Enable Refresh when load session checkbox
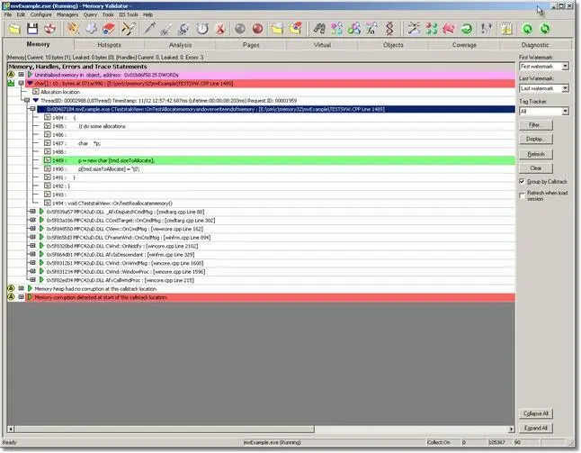The height and width of the screenshot is (453, 581). (522, 195)
